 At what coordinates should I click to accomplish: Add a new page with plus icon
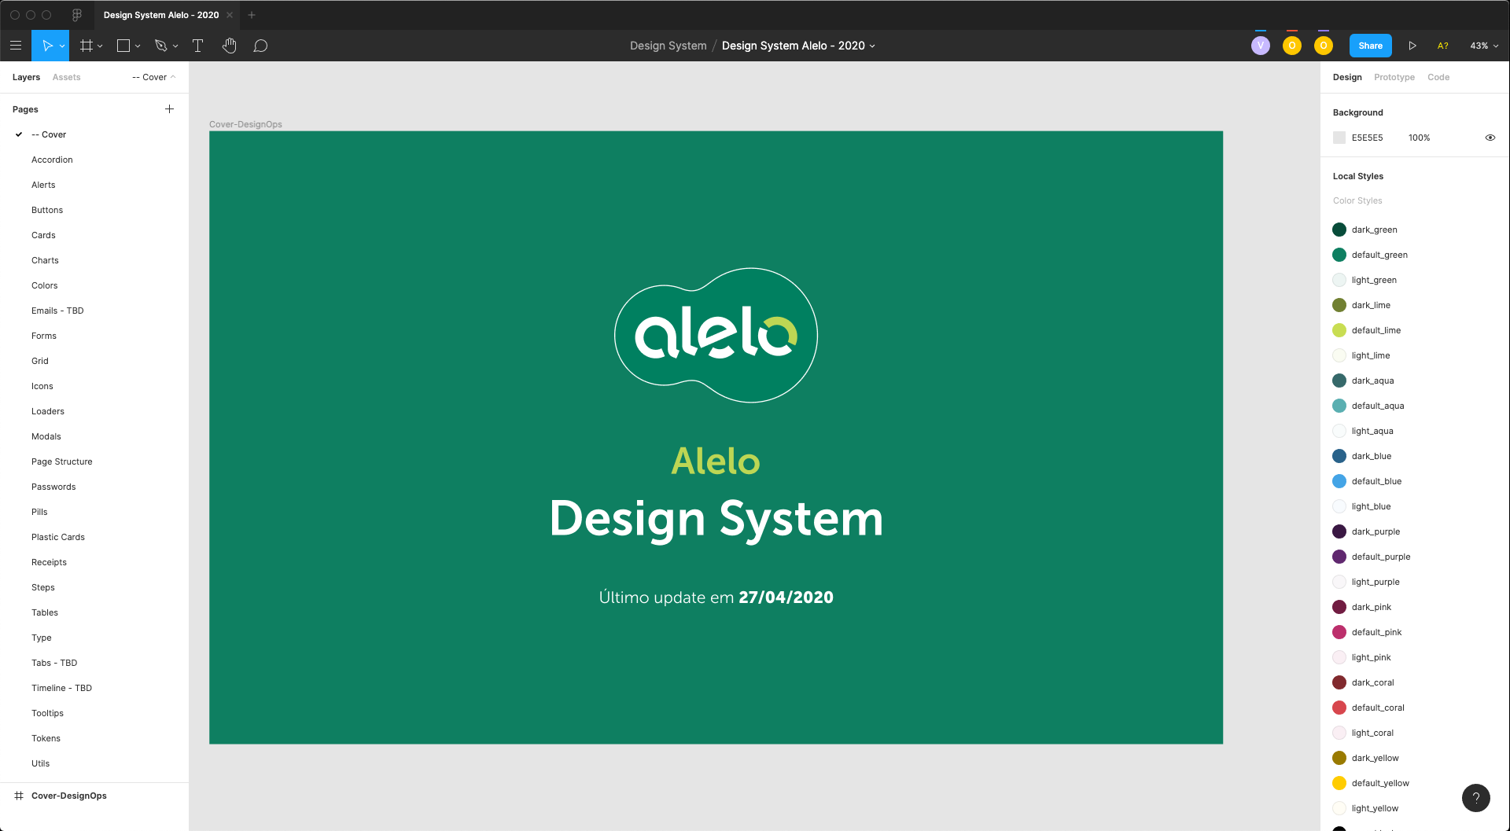pyautogui.click(x=169, y=109)
